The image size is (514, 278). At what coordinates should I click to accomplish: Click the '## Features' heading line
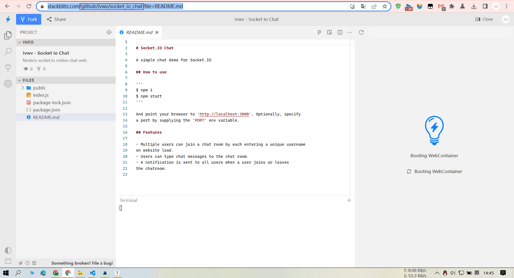tap(149, 132)
